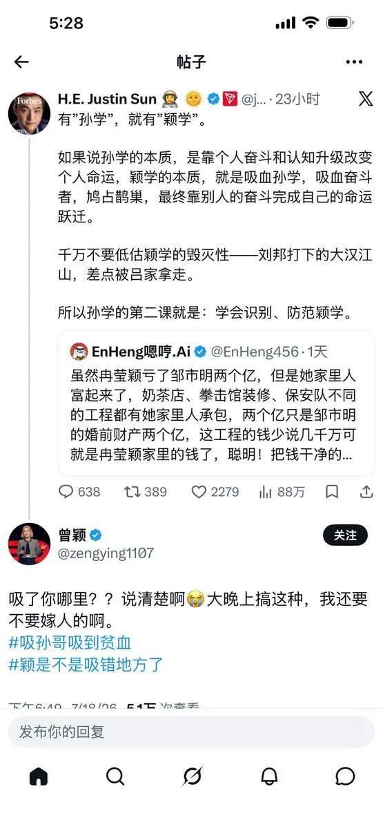Open Justin Sun's profile avatar

(29, 112)
